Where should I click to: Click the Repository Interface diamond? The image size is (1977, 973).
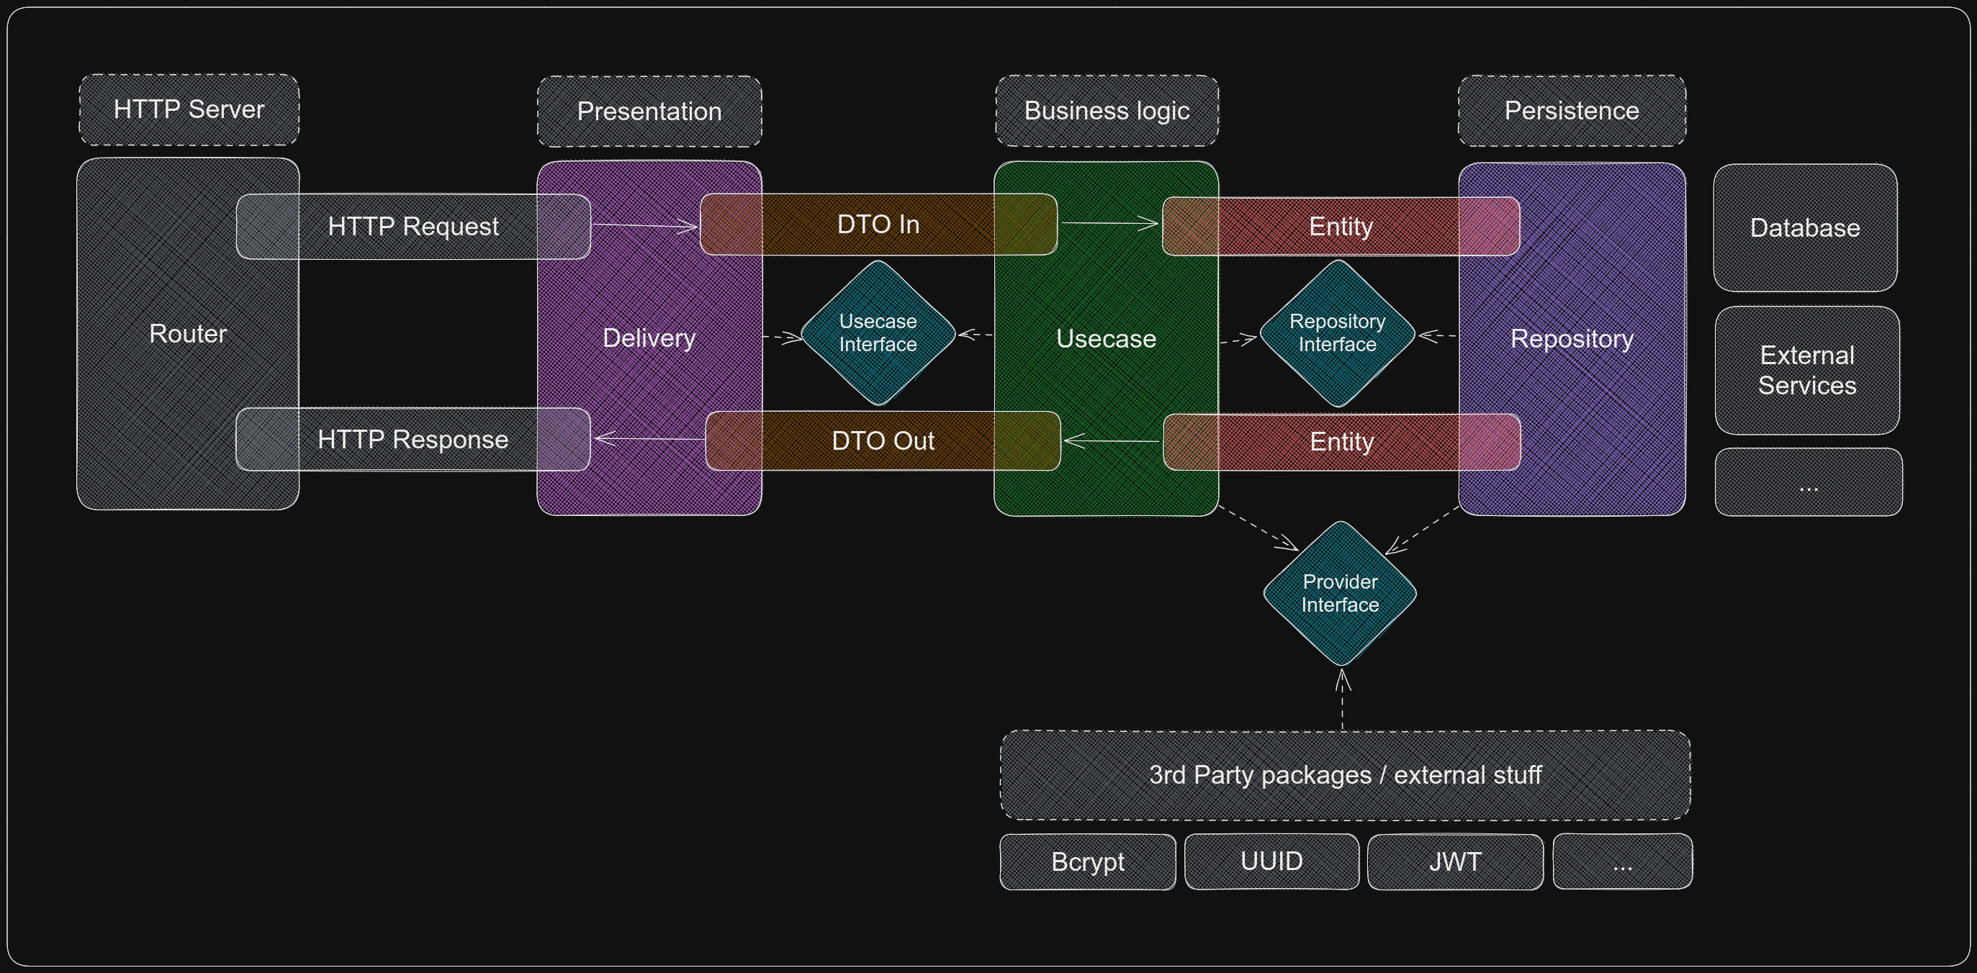click(1337, 332)
